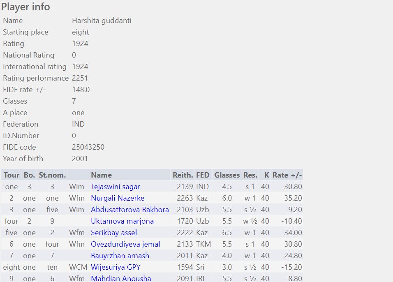Open Uktamova marjona player page
This screenshot has width=393, height=282.
[x=122, y=221]
